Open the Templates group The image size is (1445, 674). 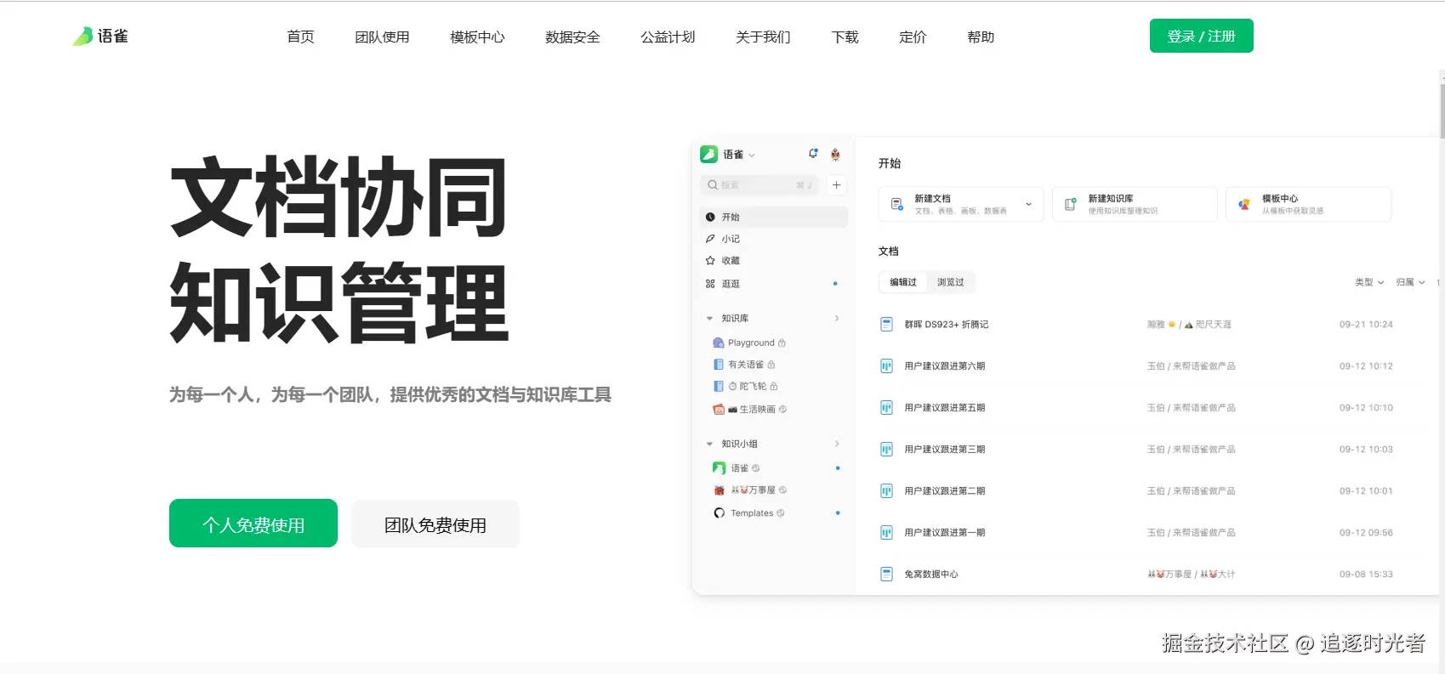(748, 513)
